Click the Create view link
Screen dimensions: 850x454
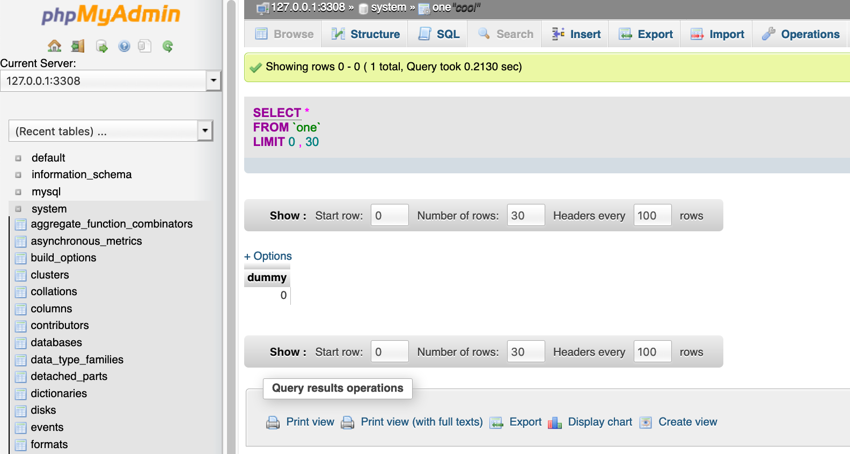[687, 422]
